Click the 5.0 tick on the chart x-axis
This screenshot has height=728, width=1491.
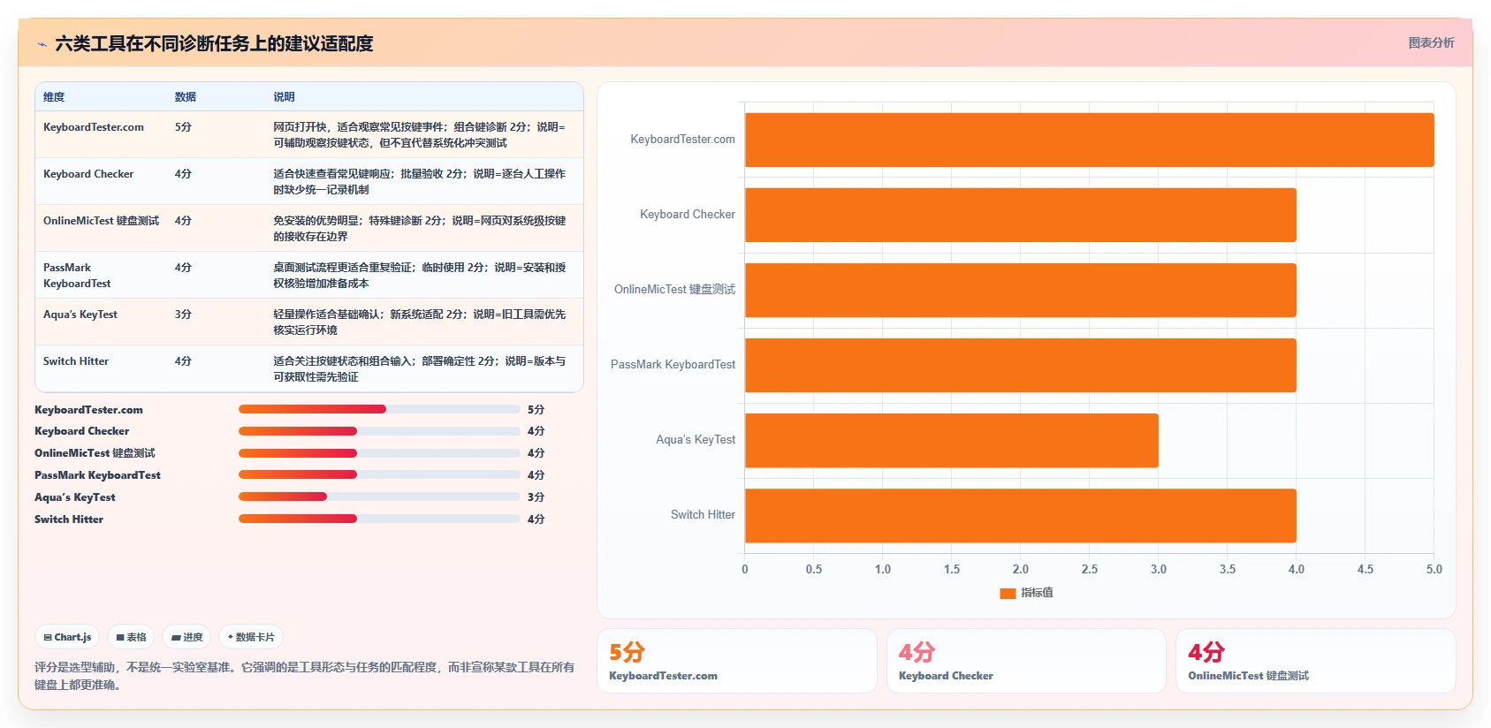pyautogui.click(x=1434, y=570)
